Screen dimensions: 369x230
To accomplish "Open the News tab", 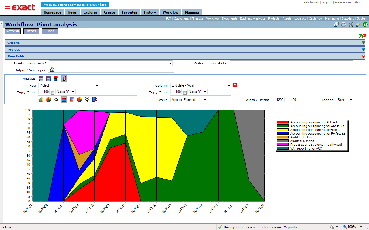I will click(x=72, y=12).
